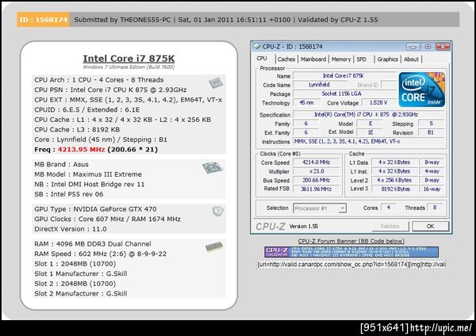Click the Rated FSB value 3611.96 MHz
The height and width of the screenshot is (336, 476).
[317, 189]
